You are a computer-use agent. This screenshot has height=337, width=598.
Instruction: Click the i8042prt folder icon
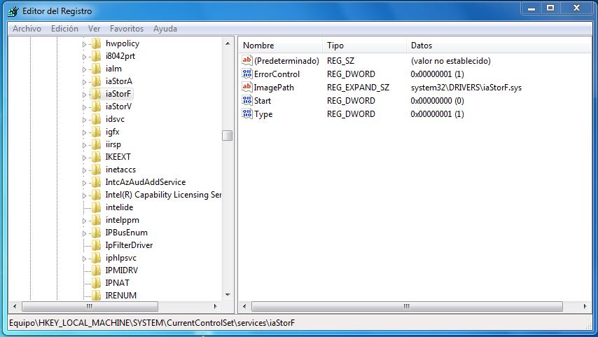[96, 56]
